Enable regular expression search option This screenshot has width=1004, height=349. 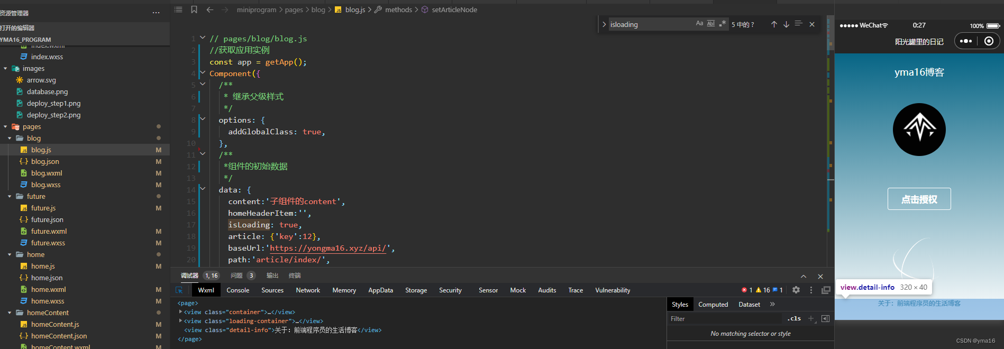pyautogui.click(x=723, y=24)
